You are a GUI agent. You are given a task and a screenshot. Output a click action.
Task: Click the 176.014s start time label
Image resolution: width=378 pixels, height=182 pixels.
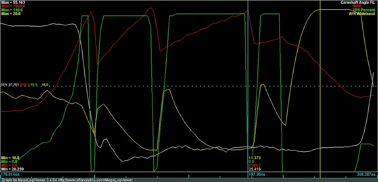click(x=11, y=175)
